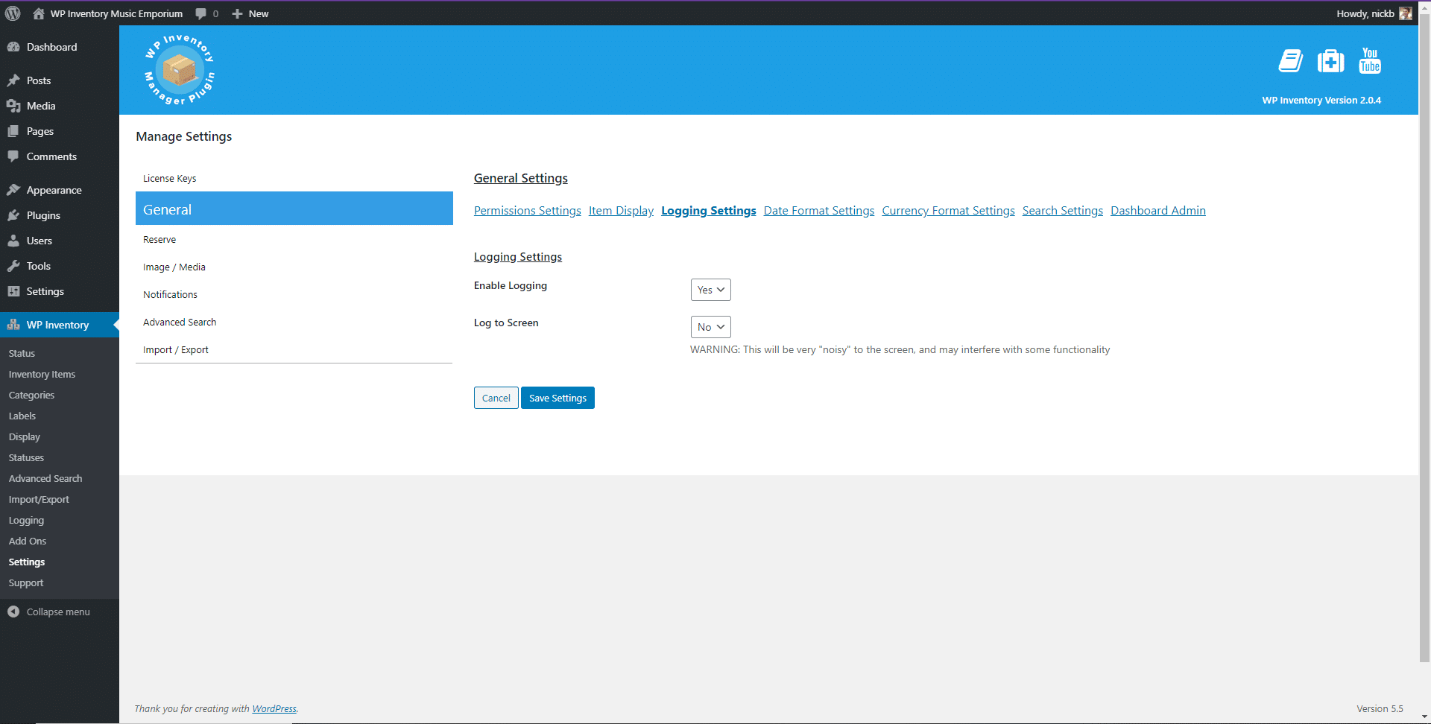
Task: Click the Dashboard gauge icon
Action: click(13, 47)
